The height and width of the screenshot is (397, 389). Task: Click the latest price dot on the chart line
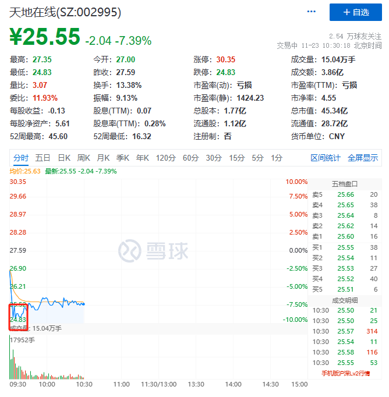coord(84,304)
